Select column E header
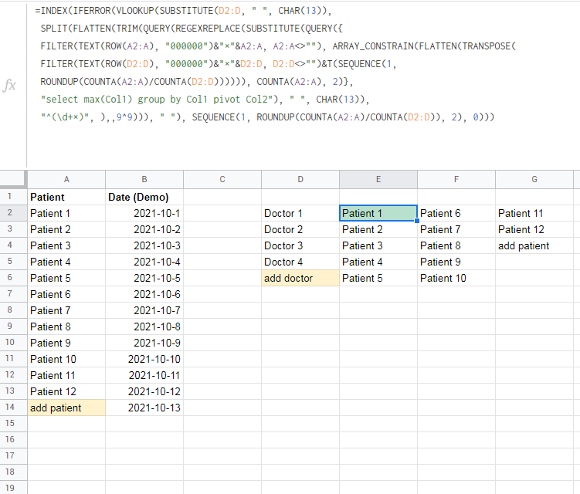This screenshot has height=494, width=580. point(378,179)
